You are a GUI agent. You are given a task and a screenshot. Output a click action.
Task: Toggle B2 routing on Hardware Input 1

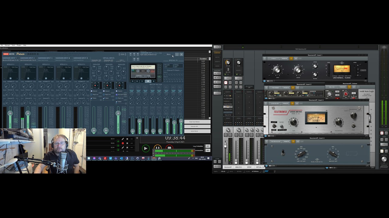[x=16, y=121]
